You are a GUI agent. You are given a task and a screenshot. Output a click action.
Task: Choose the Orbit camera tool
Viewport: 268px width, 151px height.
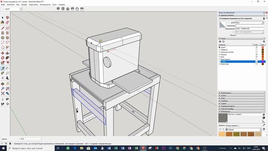[x=3, y=84]
